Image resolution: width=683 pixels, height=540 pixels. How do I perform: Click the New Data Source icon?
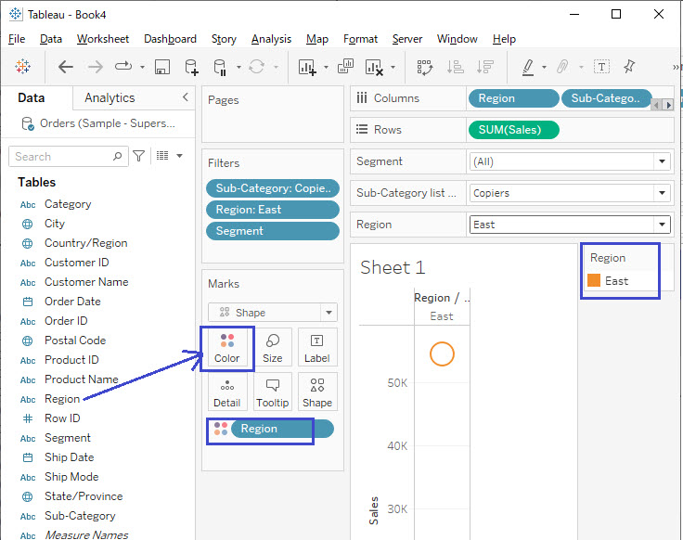(x=191, y=67)
